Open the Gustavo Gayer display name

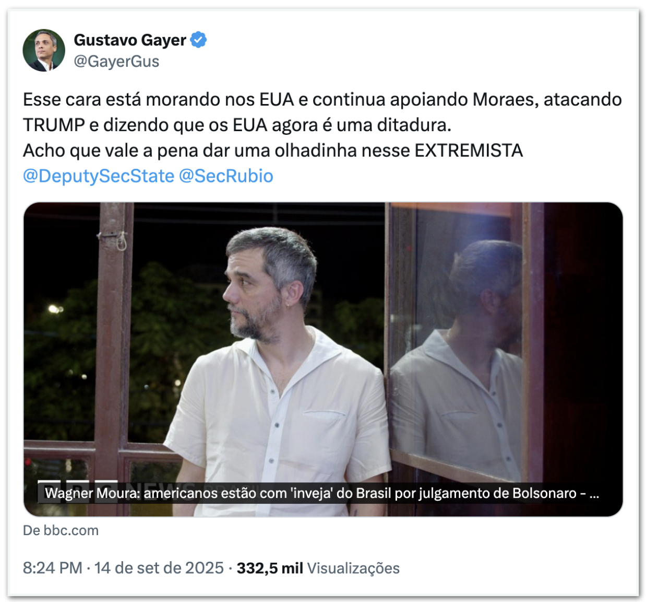point(130,40)
